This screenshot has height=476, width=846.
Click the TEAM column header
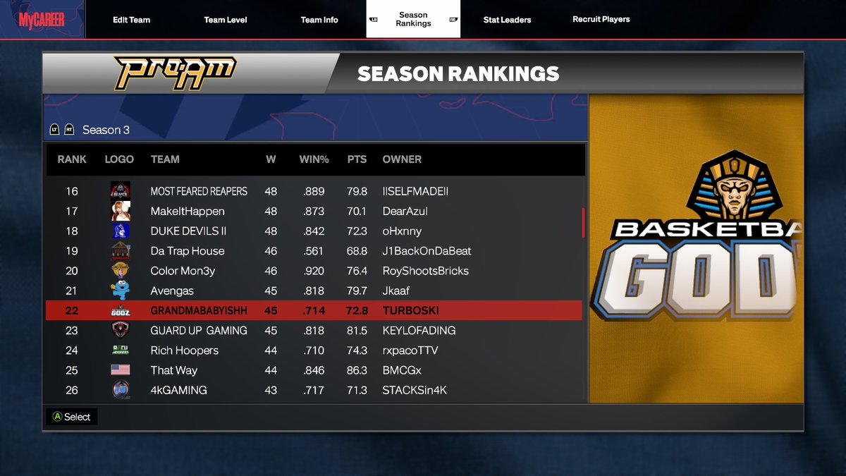(165, 159)
